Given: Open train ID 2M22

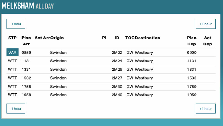Looking at the screenshot, I should tap(117, 53).
